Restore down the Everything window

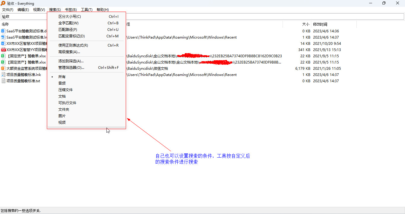point(384,3)
